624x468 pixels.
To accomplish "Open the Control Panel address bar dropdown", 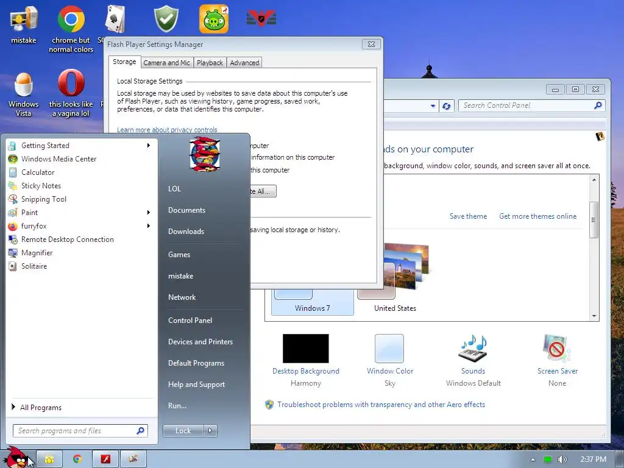I will (x=433, y=106).
